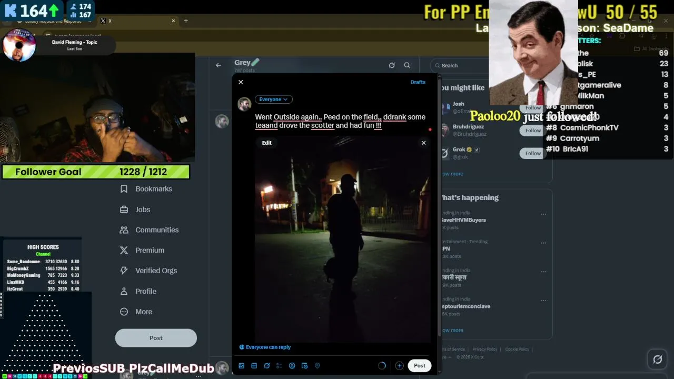
Task: Open the nptourismconclave trend
Action: click(466, 306)
